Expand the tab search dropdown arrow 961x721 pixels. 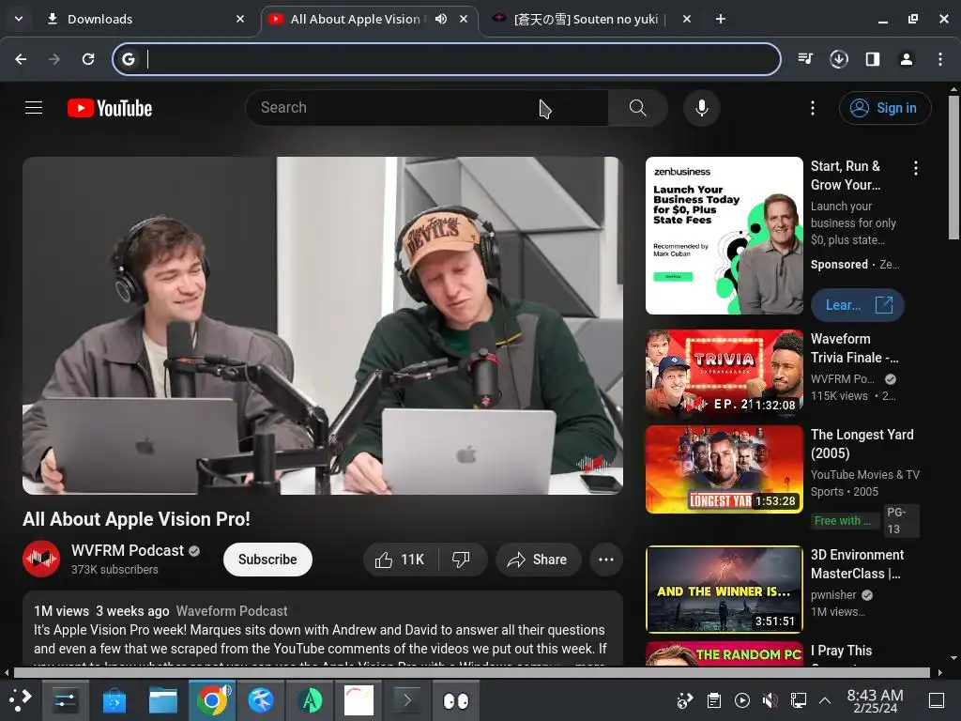(19, 19)
